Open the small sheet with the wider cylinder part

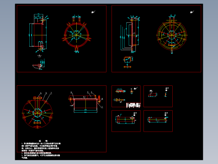point(126,121)
